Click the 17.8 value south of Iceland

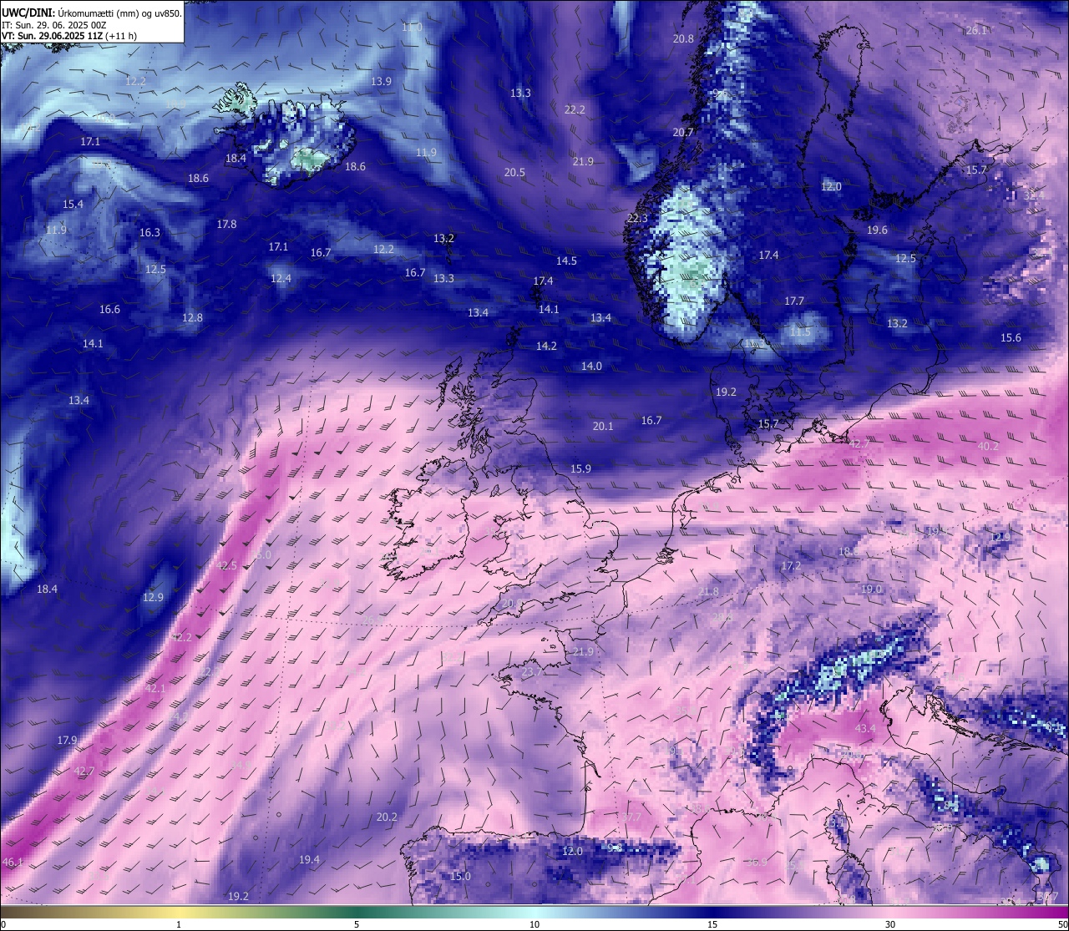tap(226, 224)
